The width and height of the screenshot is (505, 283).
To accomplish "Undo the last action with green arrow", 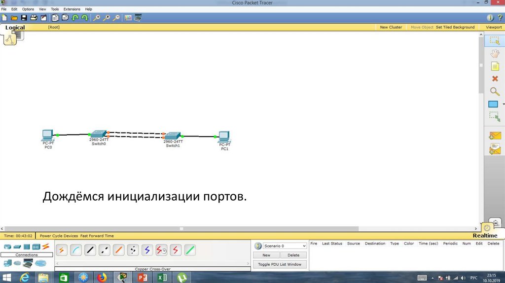I will (x=75, y=18).
